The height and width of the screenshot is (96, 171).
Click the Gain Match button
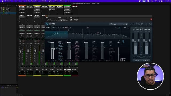[145, 60]
